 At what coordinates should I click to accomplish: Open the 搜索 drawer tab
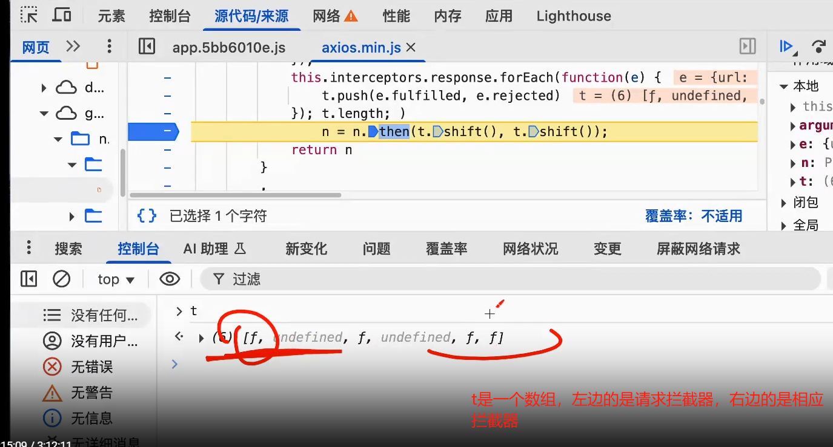pos(68,249)
